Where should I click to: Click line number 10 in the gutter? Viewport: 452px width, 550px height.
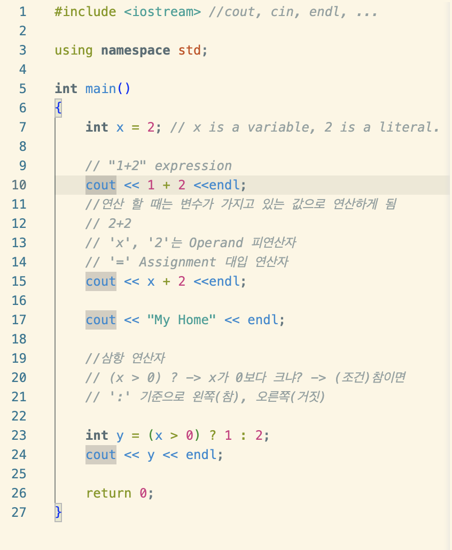19,185
